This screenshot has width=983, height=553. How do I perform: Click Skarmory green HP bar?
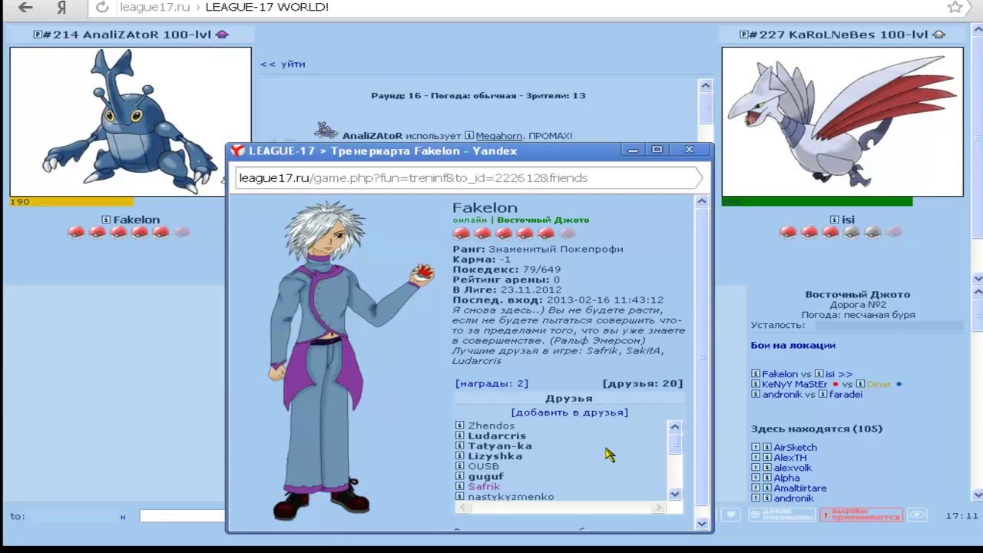click(817, 202)
